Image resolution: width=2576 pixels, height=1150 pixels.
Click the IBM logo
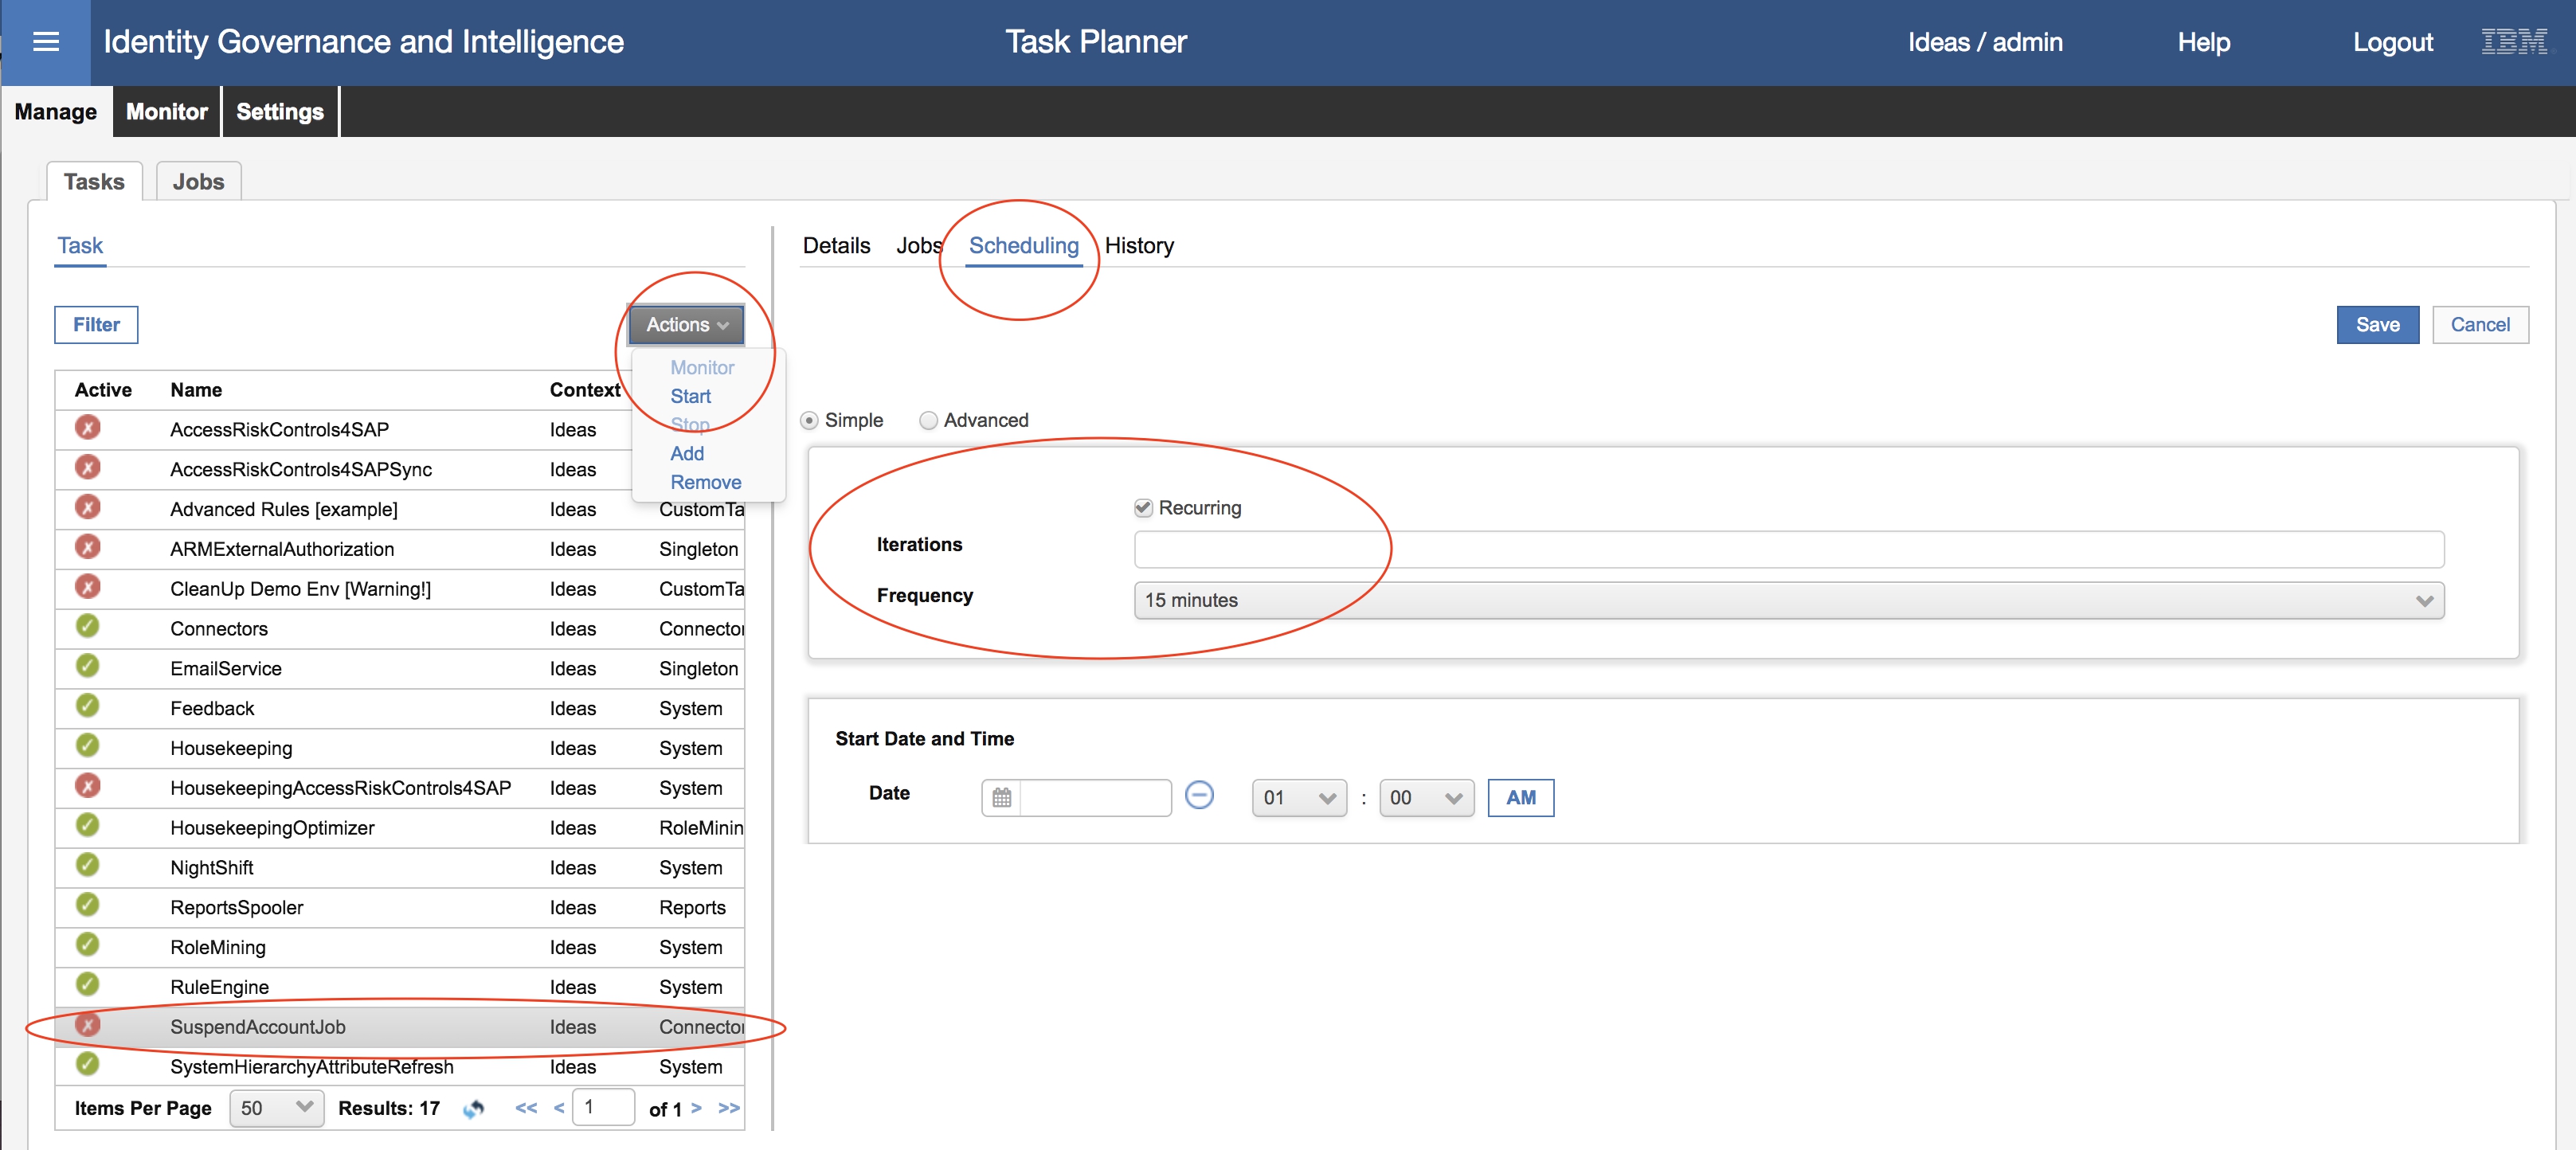click(x=2514, y=42)
